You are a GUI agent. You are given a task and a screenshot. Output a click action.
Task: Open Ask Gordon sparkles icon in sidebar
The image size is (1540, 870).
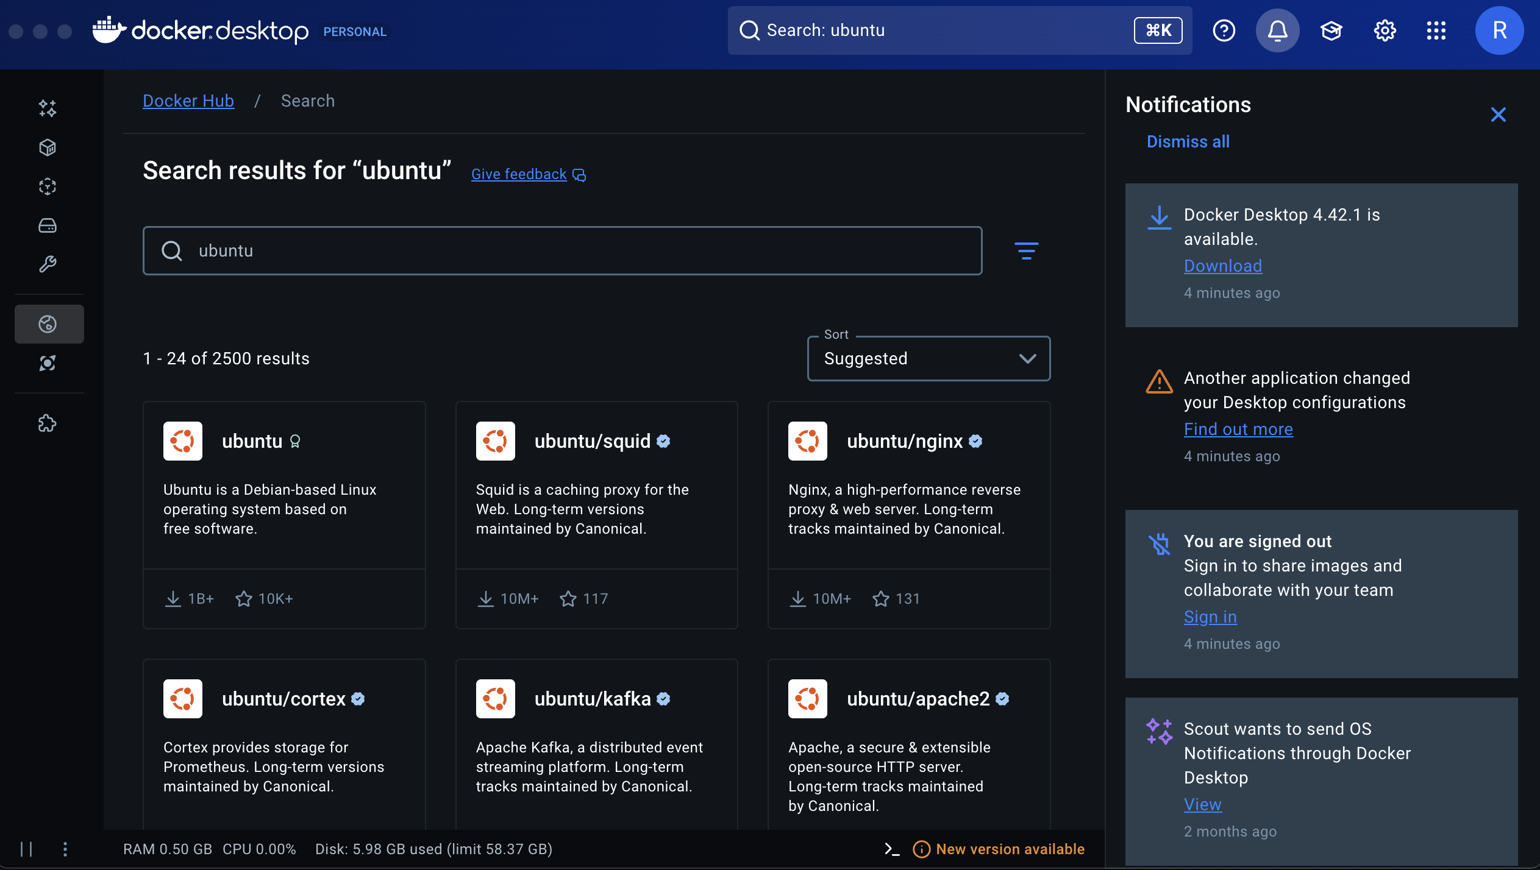pyautogui.click(x=48, y=108)
